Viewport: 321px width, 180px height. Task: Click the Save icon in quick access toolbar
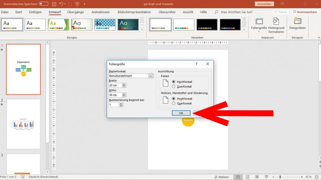tap(54, 4)
